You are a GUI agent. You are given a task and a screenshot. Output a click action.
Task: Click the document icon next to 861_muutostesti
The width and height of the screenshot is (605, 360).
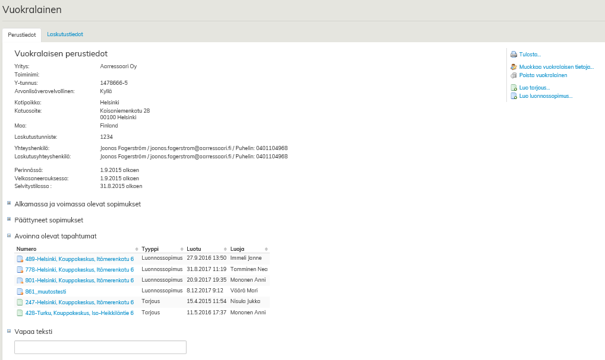click(20, 292)
